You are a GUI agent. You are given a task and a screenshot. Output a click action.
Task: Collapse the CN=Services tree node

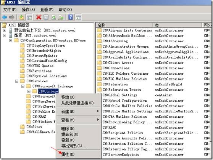17,81
